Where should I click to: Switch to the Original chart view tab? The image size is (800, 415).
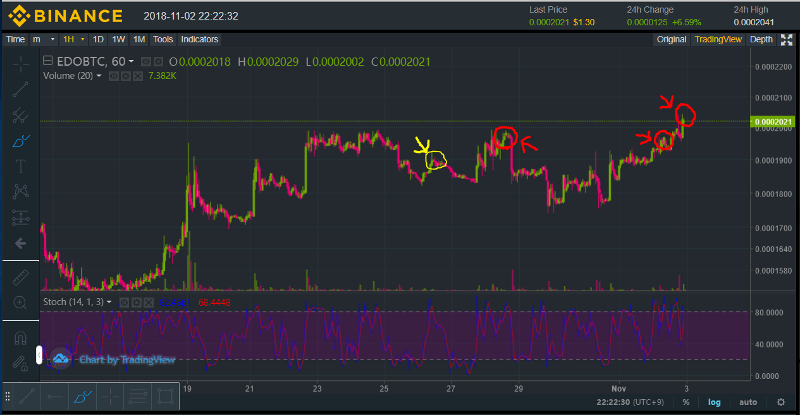671,39
